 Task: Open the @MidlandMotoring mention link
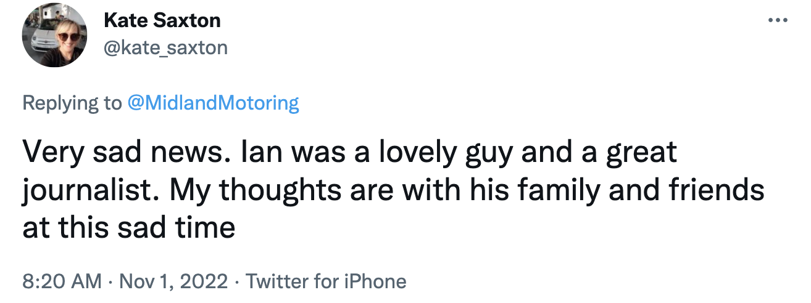coord(213,103)
